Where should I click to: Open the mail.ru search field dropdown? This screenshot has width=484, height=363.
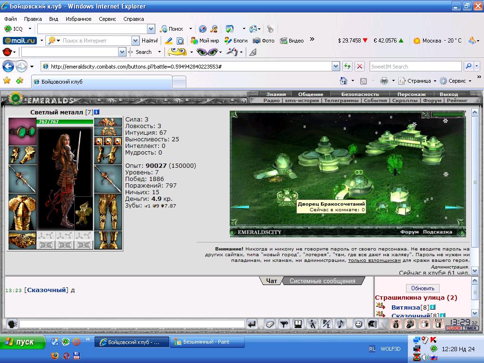coord(135,41)
